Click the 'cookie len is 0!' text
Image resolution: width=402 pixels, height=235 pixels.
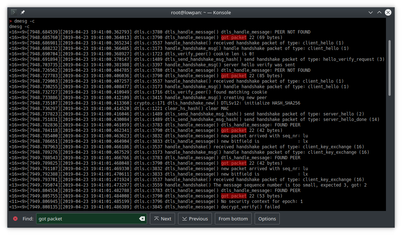[x=233, y=54]
